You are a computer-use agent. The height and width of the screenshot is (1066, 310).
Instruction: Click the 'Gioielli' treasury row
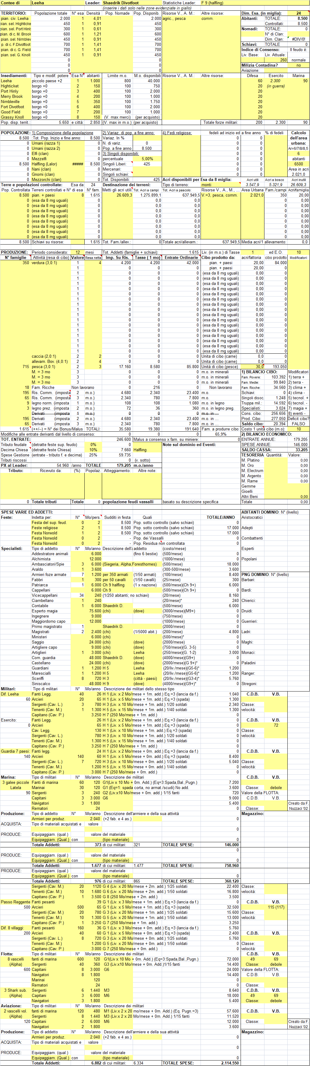point(248,491)
